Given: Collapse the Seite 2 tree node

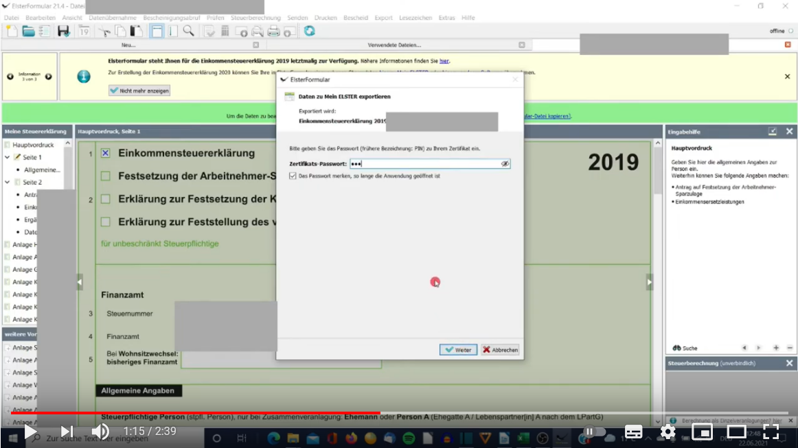Looking at the screenshot, I should 7,182.
